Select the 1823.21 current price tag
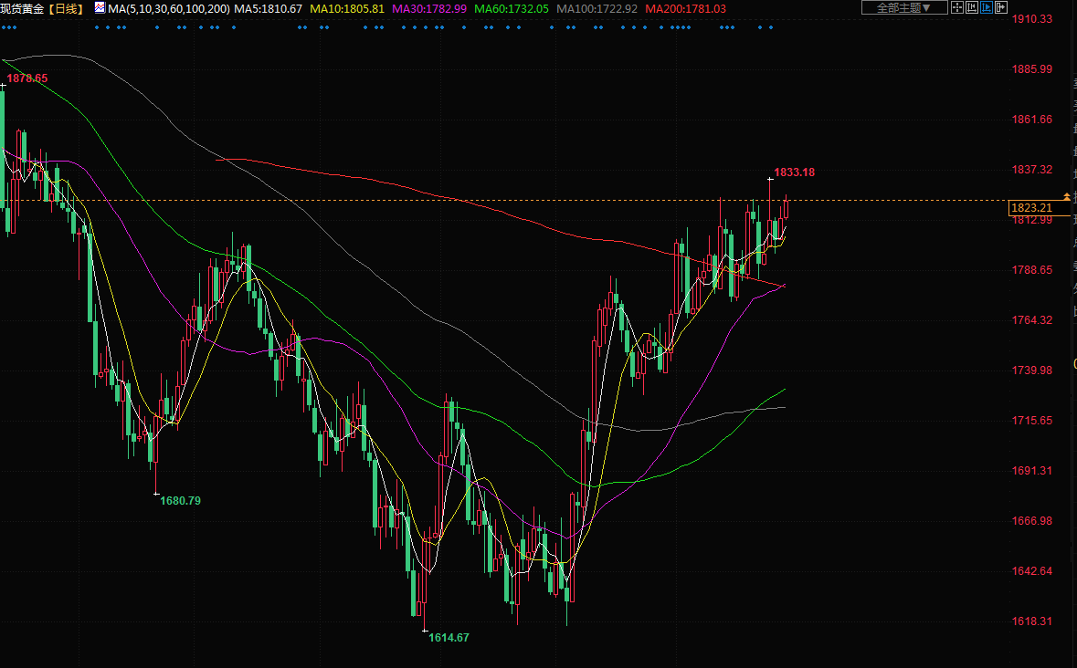This screenshot has height=668, width=1077. [x=1032, y=208]
